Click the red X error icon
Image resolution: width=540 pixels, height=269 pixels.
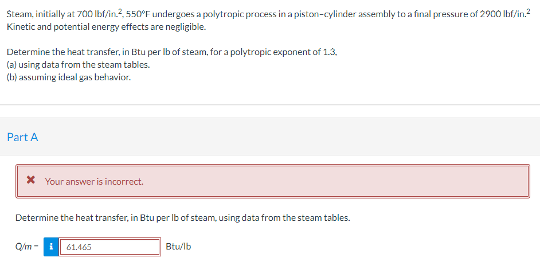[x=31, y=181]
